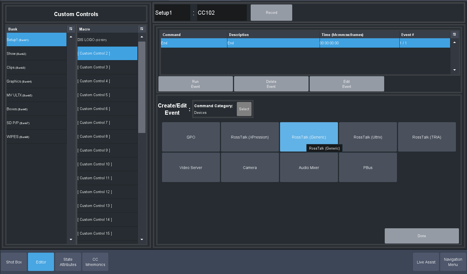
Task: Choose the GPO device option
Action: (191, 137)
